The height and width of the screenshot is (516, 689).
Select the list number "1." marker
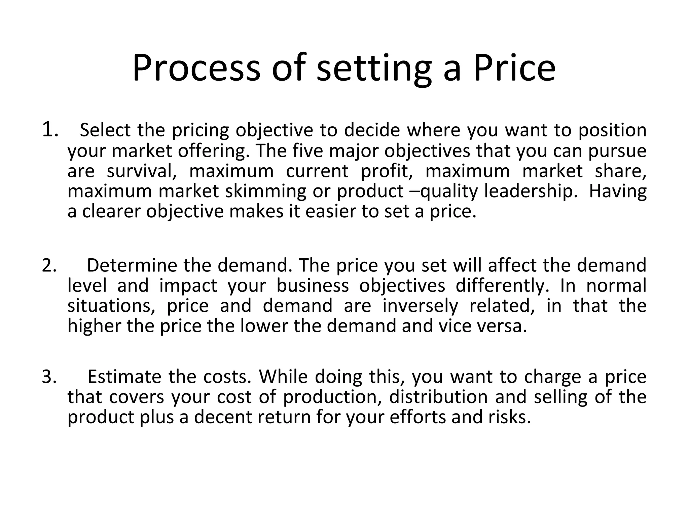coord(50,130)
